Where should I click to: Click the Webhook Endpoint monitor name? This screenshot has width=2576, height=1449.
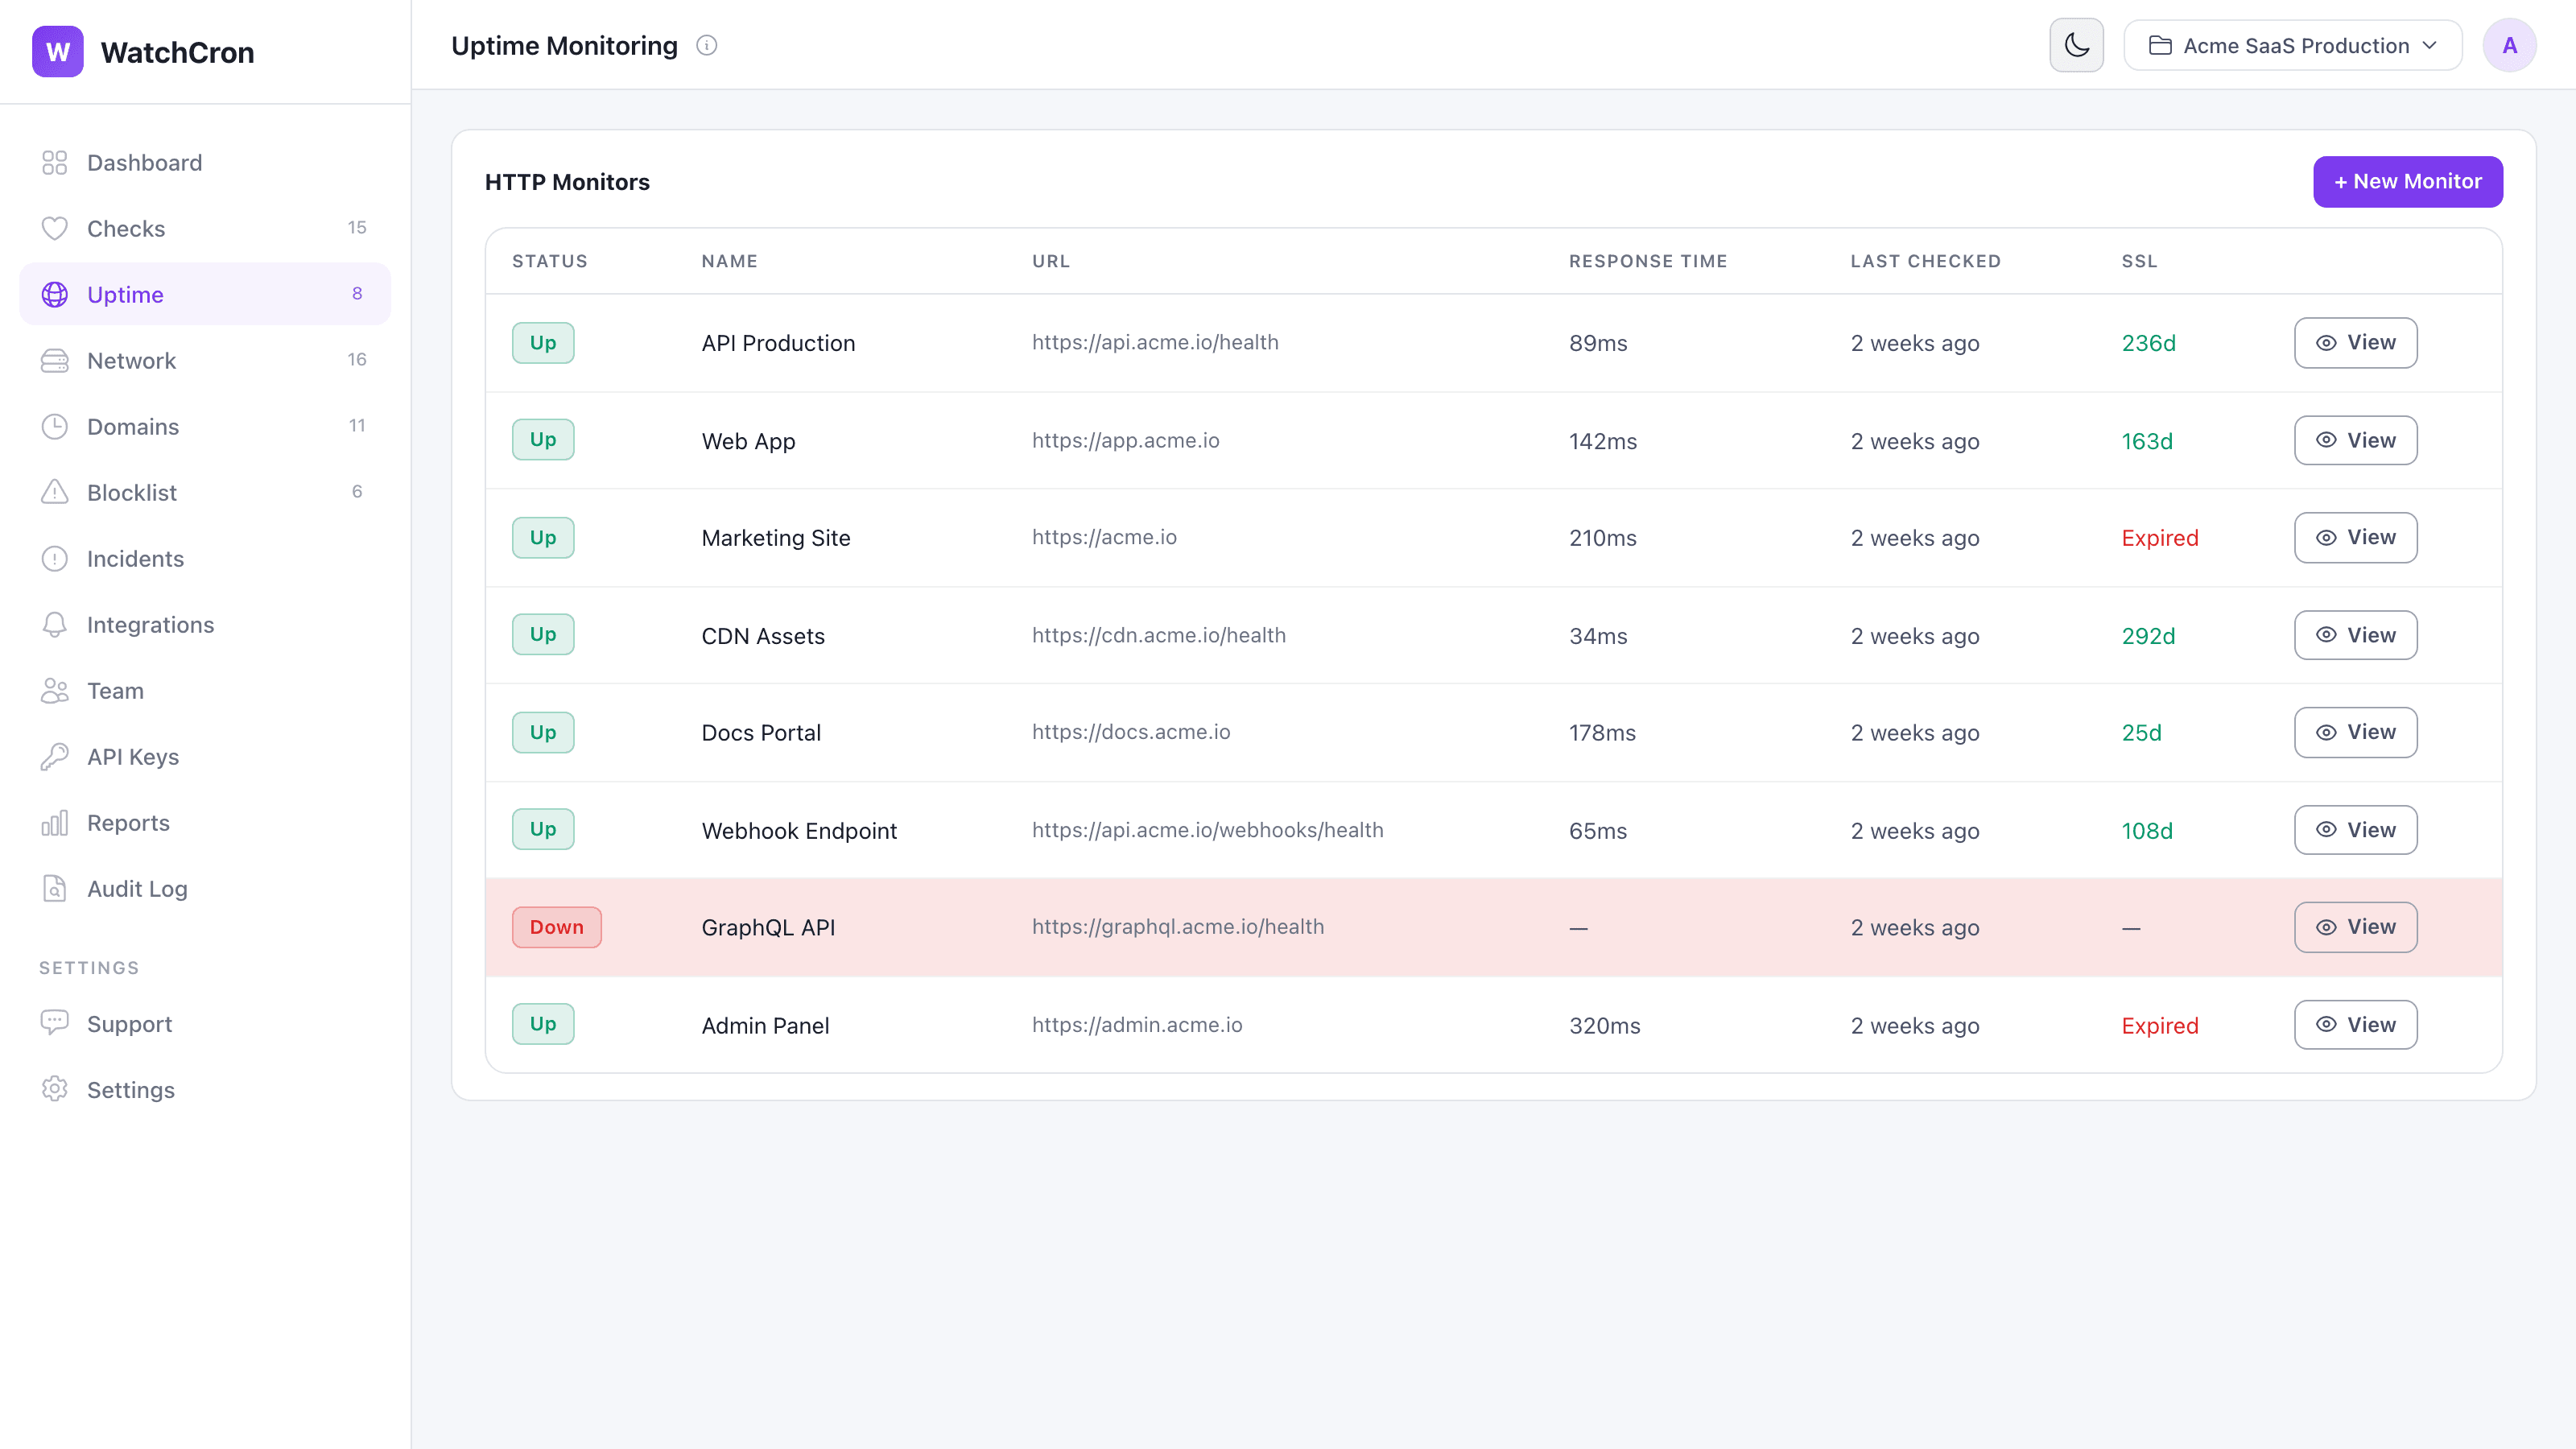(799, 832)
